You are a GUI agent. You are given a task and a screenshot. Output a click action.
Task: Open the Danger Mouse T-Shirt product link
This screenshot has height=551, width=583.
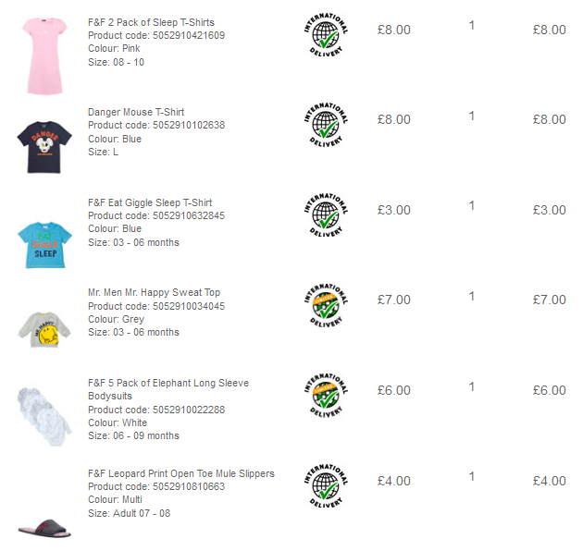[x=136, y=112]
